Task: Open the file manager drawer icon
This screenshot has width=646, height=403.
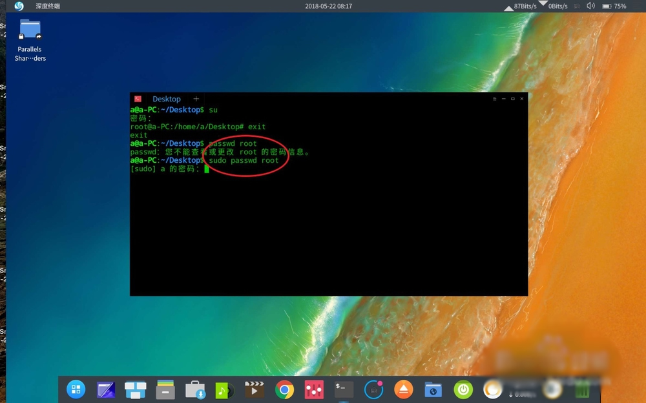Action: coord(165,389)
